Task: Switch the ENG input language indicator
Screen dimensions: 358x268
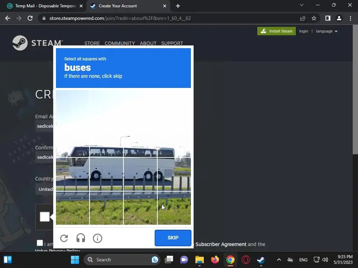Action: [x=303, y=260]
